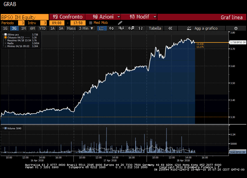The width and height of the screenshot is (247, 178).
Task: Collapse the price legend box expander
Action: coord(3,34)
